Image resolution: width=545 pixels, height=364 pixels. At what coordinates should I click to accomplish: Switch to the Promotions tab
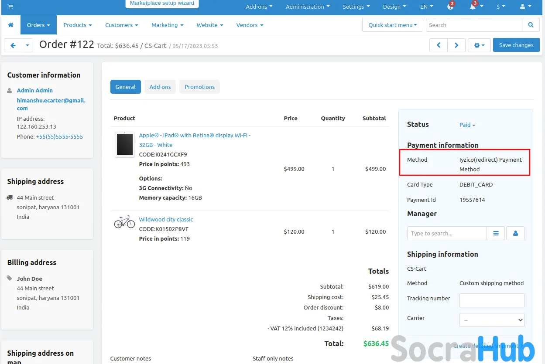199,87
